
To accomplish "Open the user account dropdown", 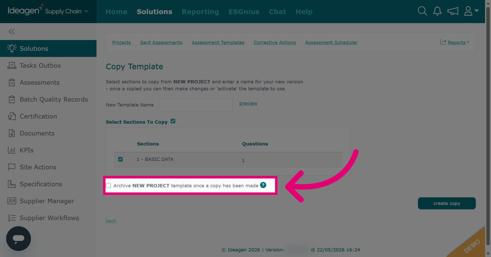I will click(471, 11).
